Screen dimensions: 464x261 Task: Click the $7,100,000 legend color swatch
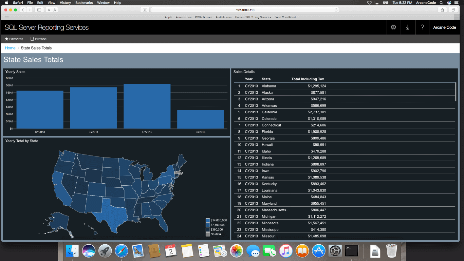point(208,225)
